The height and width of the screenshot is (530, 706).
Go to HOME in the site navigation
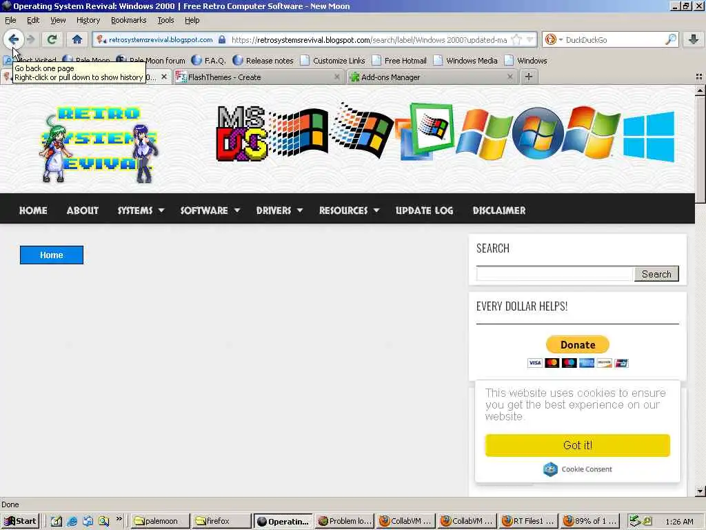[33, 210]
